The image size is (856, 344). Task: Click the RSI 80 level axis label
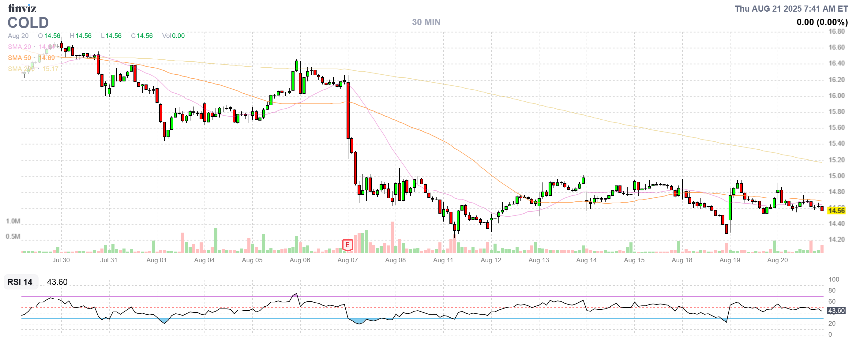click(x=832, y=290)
